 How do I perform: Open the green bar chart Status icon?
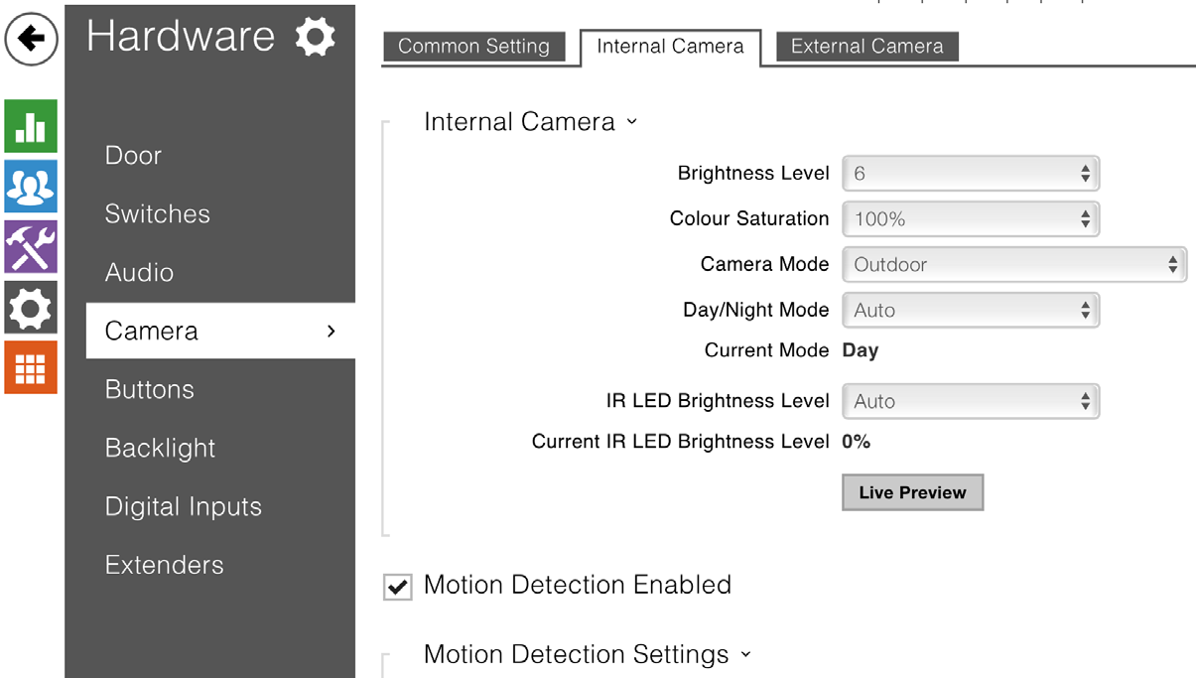[31, 126]
